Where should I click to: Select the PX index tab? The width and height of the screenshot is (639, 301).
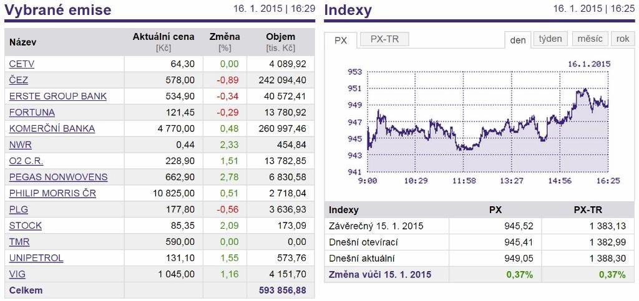click(x=341, y=41)
